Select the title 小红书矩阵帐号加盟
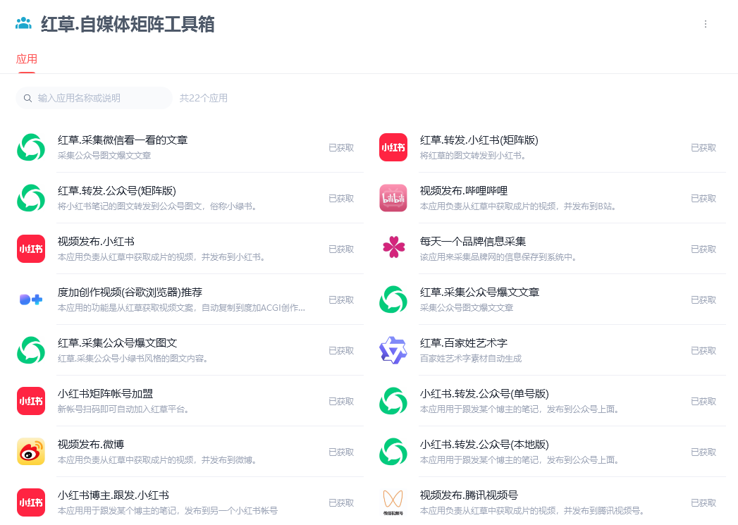 tap(106, 394)
